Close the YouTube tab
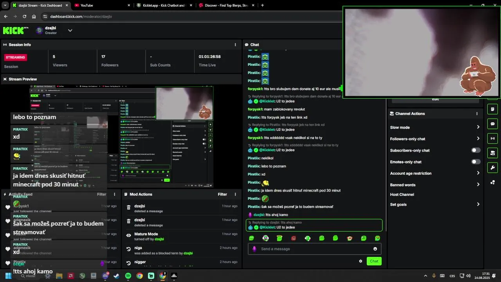Screen dimensions: 501x282 129,5
